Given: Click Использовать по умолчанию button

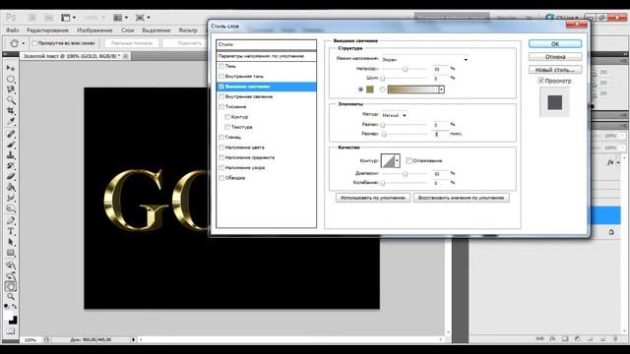Looking at the screenshot, I should pos(373,198).
